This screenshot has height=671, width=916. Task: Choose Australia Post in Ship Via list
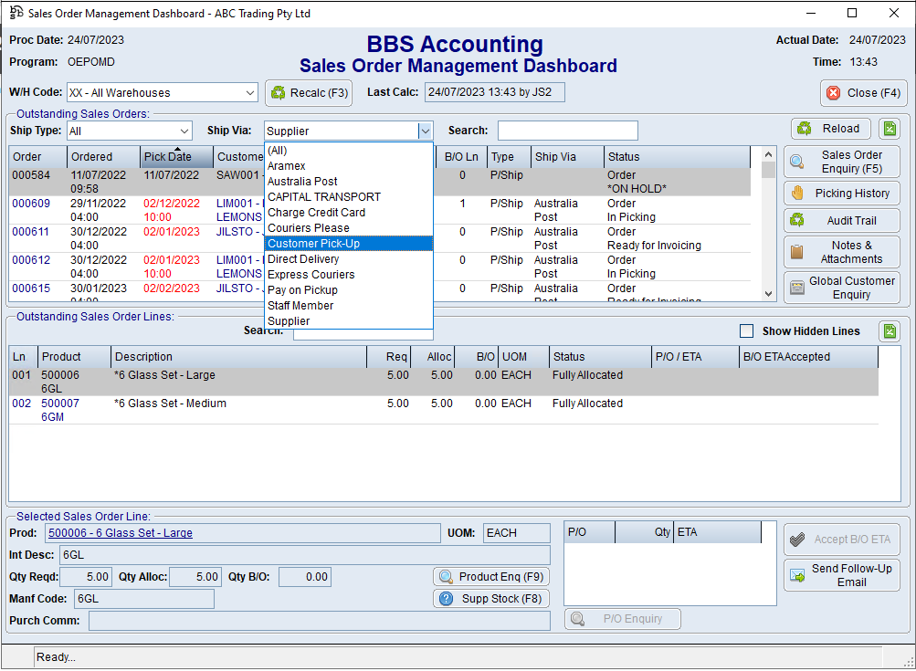tap(302, 182)
